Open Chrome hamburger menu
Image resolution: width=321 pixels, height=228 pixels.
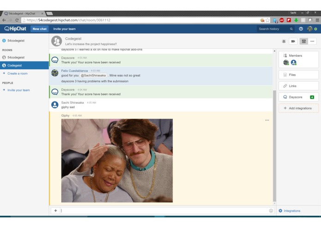pyautogui.click(x=317, y=20)
